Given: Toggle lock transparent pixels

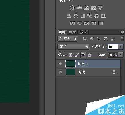Looking at the screenshot, I should (70, 55).
